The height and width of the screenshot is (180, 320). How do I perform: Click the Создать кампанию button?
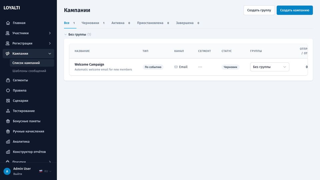[294, 10]
